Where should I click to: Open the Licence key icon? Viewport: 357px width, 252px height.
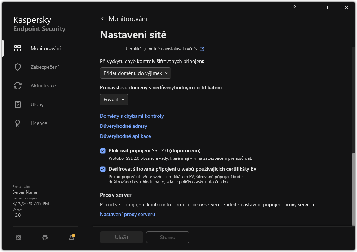(17, 123)
